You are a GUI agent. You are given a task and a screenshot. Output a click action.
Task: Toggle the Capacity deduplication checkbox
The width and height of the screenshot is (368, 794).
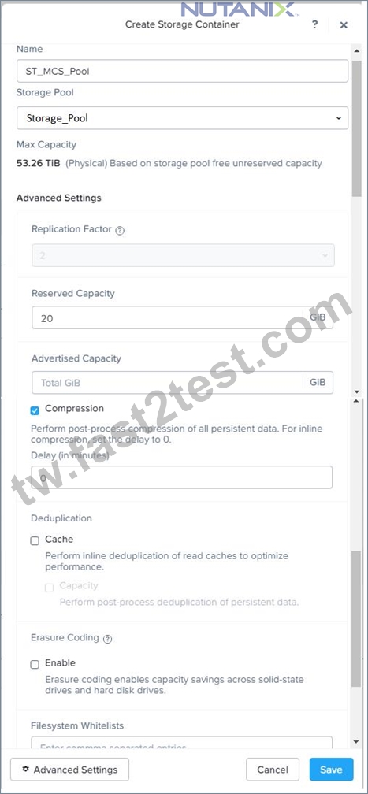click(49, 588)
